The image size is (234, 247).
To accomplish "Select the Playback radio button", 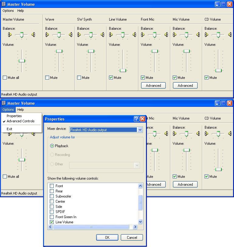I will (x=52, y=146).
